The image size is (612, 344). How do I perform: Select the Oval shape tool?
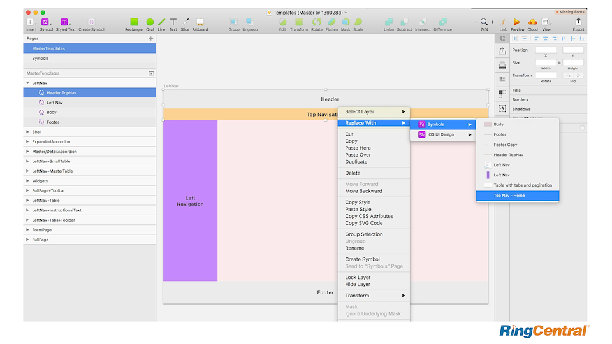tap(150, 23)
